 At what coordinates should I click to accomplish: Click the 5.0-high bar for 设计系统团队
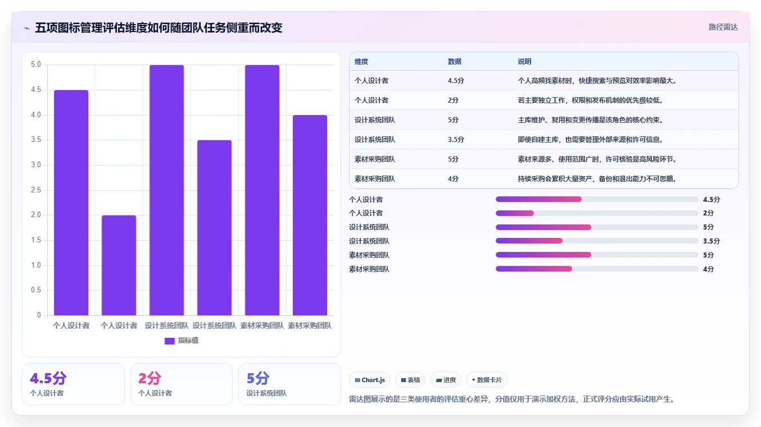pos(166,190)
